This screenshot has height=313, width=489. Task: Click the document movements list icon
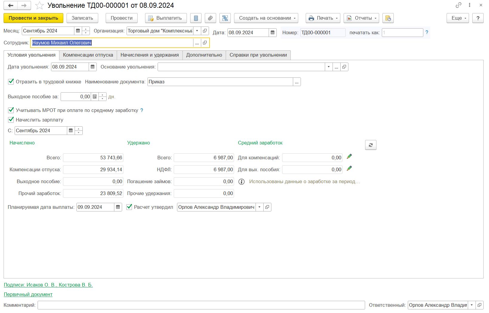[x=196, y=18]
